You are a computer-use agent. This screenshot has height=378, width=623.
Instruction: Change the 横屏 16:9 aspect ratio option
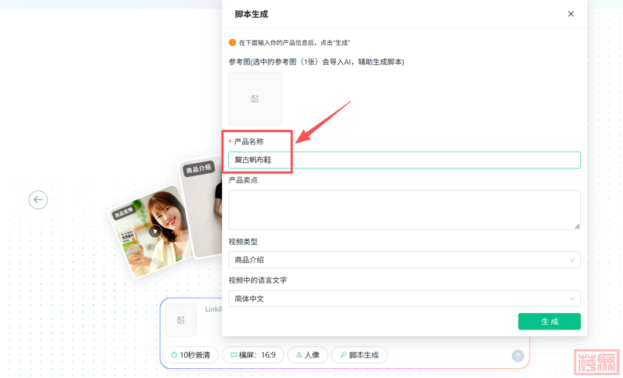[x=253, y=355]
